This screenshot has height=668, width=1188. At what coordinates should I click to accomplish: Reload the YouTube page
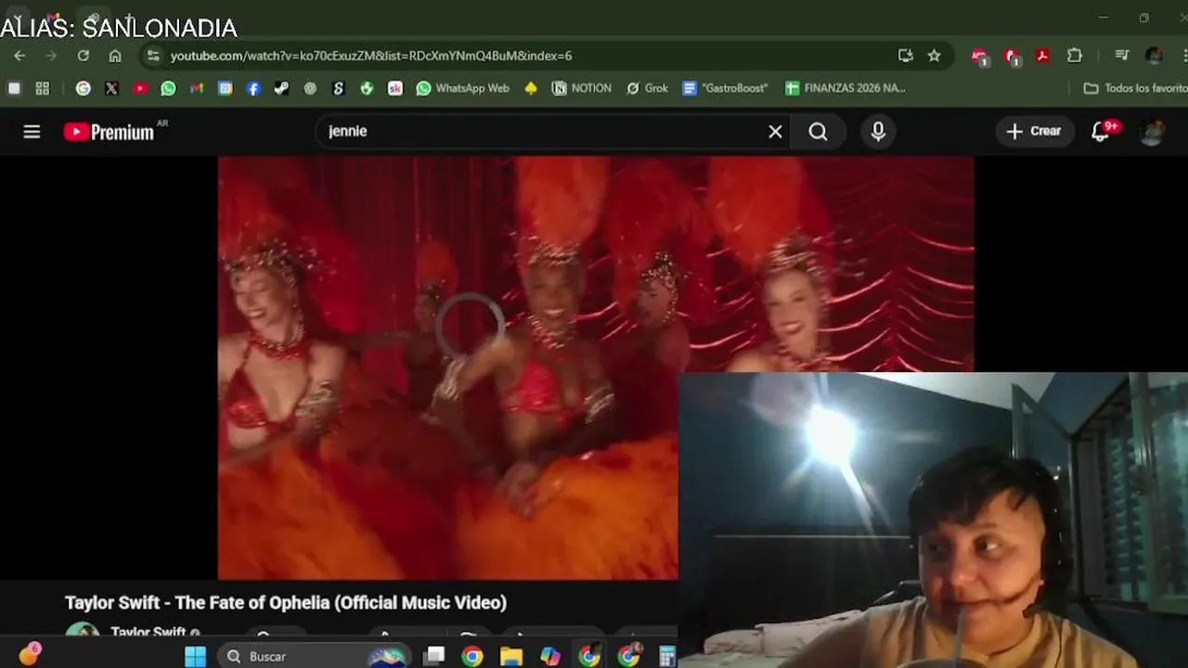(x=84, y=56)
